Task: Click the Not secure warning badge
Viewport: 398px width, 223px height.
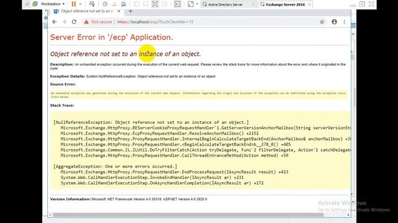Action: (98, 22)
